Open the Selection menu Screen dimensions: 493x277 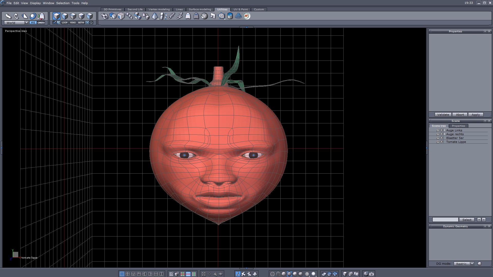(x=63, y=3)
